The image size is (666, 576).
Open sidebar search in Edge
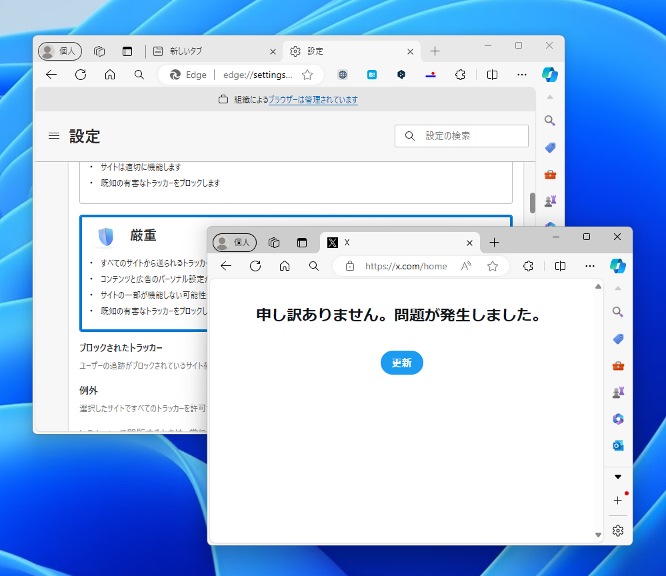pyautogui.click(x=617, y=311)
